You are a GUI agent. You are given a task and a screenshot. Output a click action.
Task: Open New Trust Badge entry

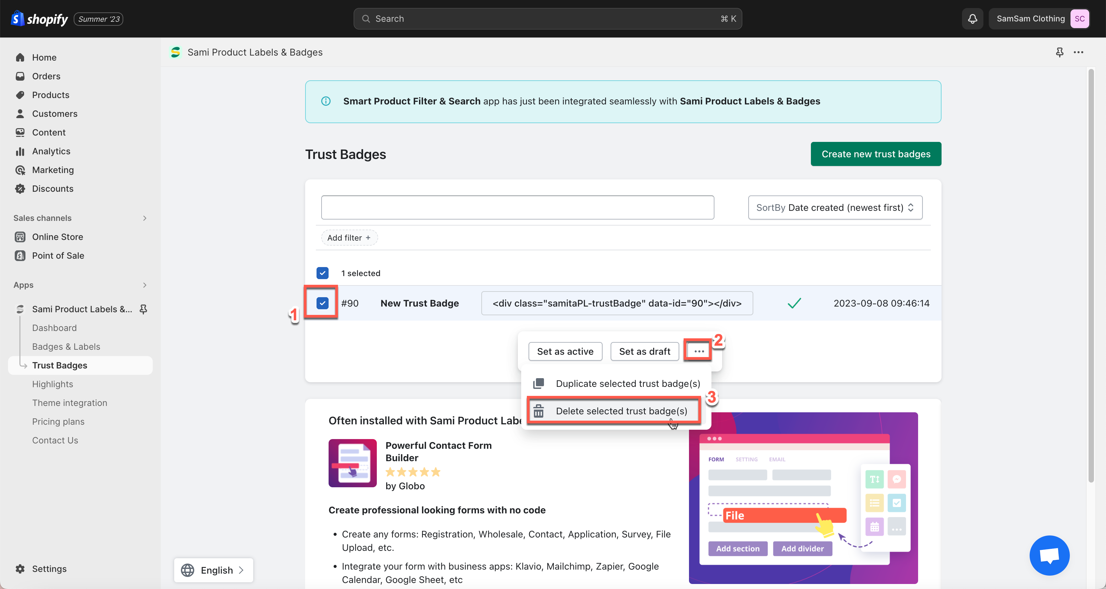(419, 303)
